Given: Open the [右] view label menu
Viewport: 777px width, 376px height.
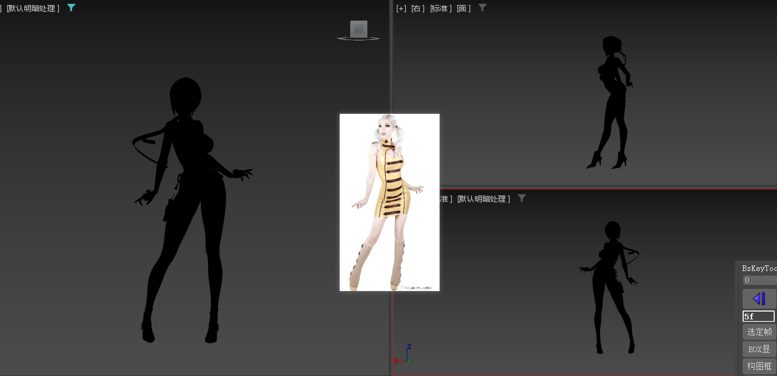Looking at the screenshot, I should (418, 8).
